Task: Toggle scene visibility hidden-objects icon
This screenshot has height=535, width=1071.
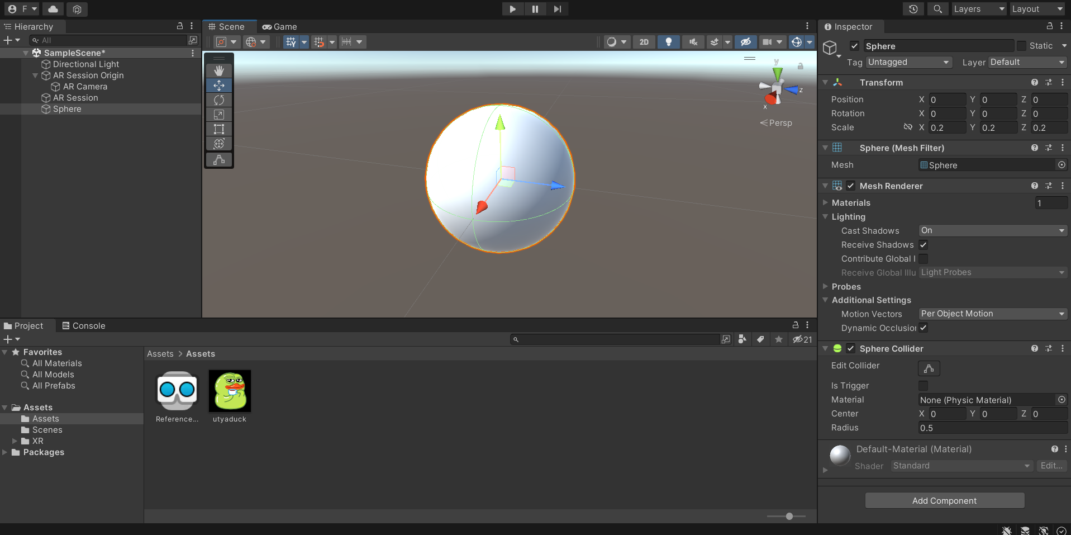Action: tap(745, 42)
